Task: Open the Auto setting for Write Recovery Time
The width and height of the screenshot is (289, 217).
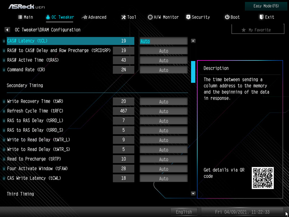Action: click(x=164, y=102)
